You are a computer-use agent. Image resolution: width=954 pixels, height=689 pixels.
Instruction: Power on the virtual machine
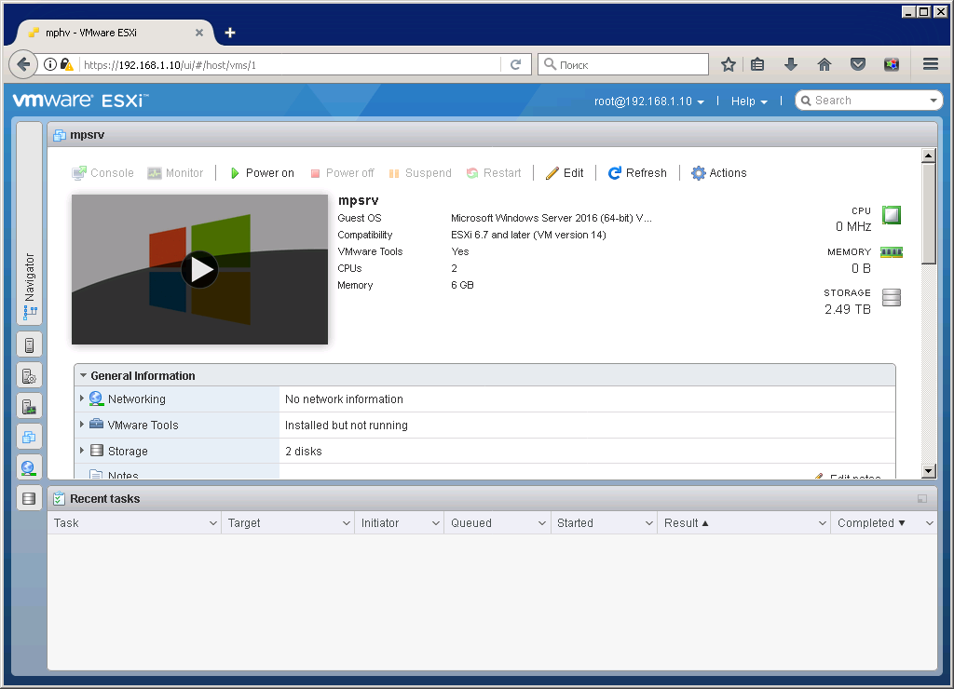(x=262, y=173)
